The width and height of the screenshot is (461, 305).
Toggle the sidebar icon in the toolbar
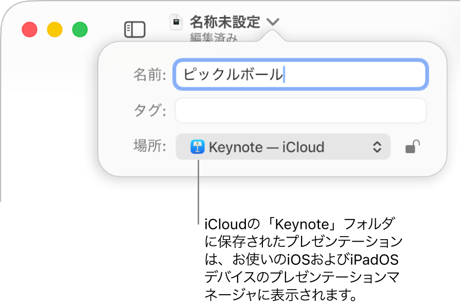tap(135, 29)
